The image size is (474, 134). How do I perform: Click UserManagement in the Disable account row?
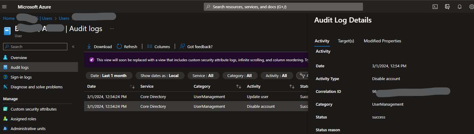coord(209,106)
